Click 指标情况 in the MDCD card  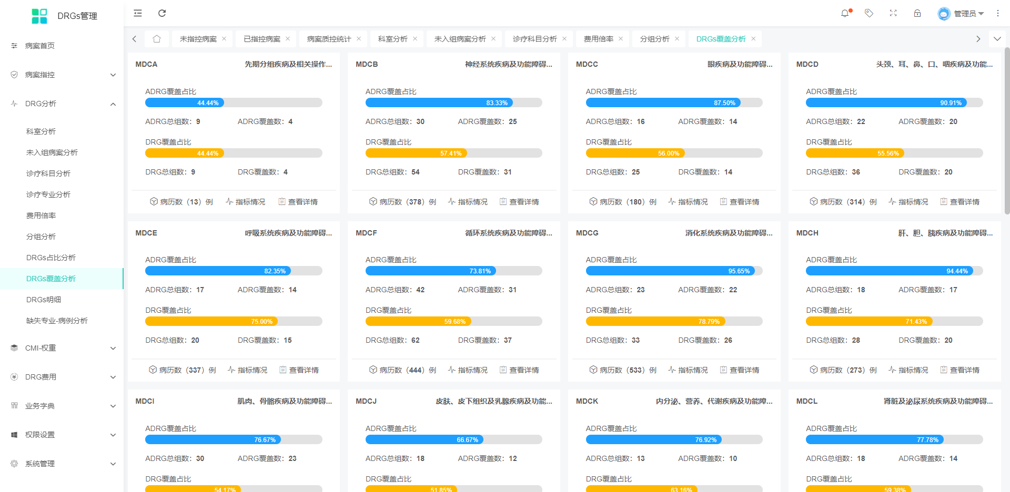click(908, 202)
